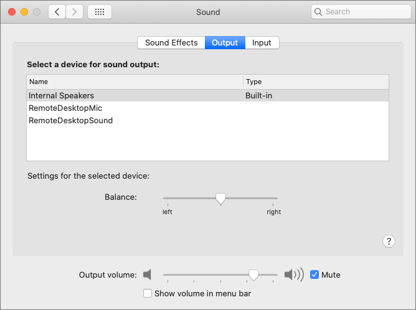Switch to the Sound Effects tab
Viewport: 416px width, 310px height.
(171, 43)
